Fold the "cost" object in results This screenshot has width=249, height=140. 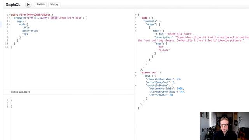pyautogui.click(x=136, y=76)
